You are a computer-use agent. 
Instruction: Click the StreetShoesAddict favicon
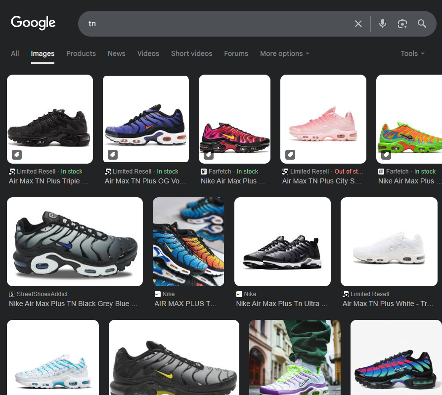tap(12, 294)
